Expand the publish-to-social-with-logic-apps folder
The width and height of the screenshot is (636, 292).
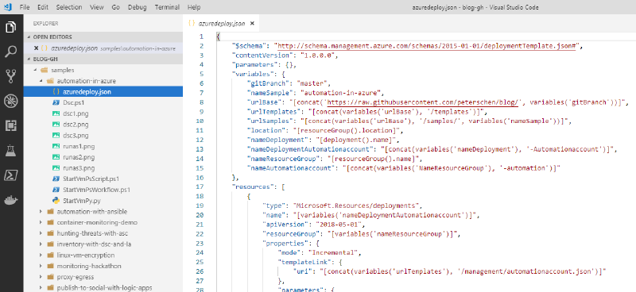coord(41,288)
